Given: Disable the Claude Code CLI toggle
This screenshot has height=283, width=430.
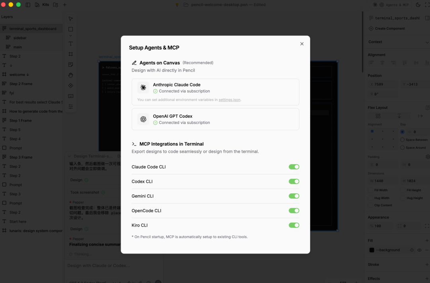Looking at the screenshot, I should 294,167.
